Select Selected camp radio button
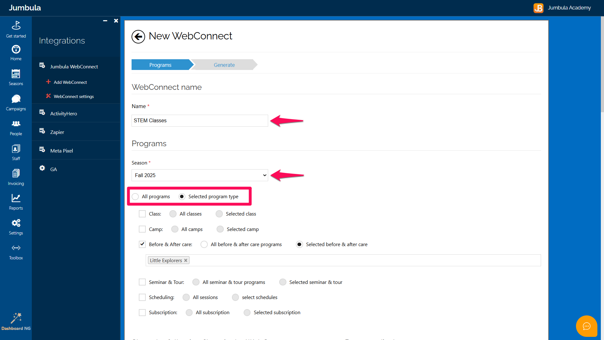Viewport: 604px width, 340px height. click(x=220, y=229)
